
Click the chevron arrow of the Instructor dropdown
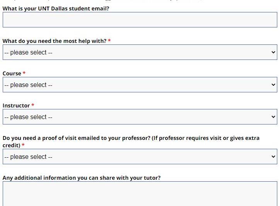pos(273,117)
